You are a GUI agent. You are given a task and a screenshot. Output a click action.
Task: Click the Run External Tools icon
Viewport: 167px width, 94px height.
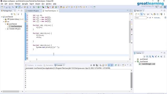tap(48, 7)
